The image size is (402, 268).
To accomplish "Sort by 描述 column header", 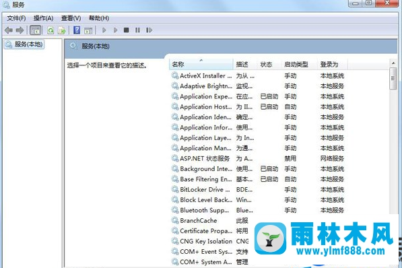I will click(245, 64).
